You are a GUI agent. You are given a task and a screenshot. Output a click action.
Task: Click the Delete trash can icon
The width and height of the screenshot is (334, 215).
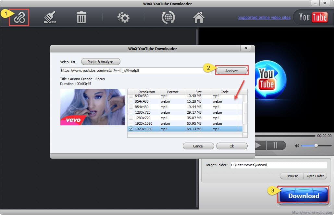(81, 18)
